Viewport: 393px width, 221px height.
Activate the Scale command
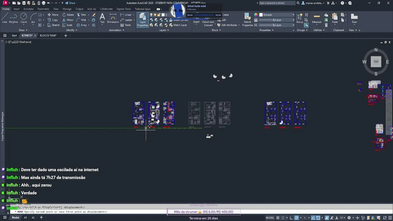pyautogui.click(x=67, y=25)
